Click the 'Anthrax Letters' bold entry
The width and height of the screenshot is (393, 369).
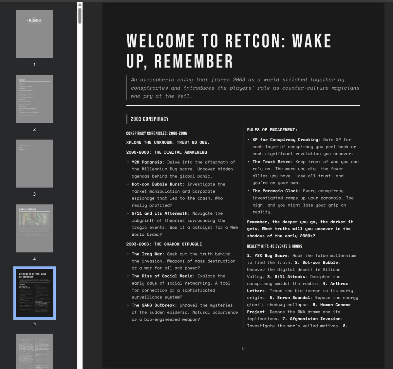pyautogui.click(x=297, y=287)
